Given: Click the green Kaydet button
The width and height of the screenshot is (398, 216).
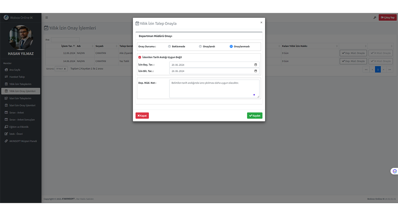Looking at the screenshot, I should [254, 116].
